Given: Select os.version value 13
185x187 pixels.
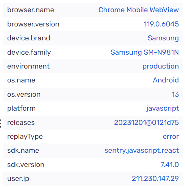Looking at the screenshot, I should click(175, 94).
